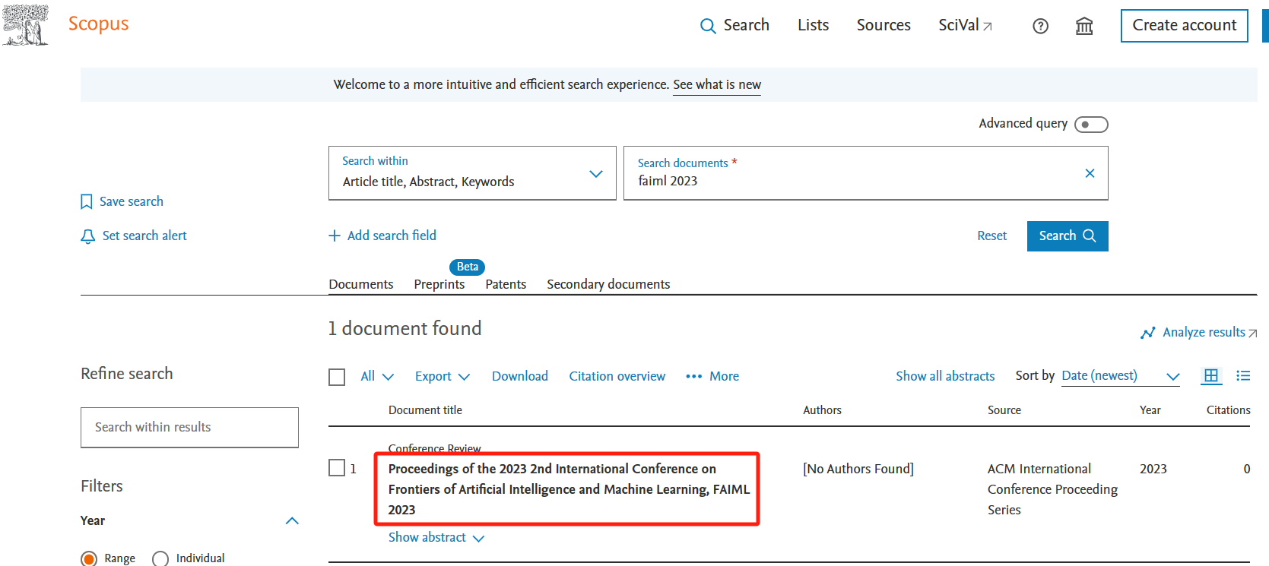The image size is (1269, 566).
Task: Select the Individual year radio button
Action: tap(160, 558)
